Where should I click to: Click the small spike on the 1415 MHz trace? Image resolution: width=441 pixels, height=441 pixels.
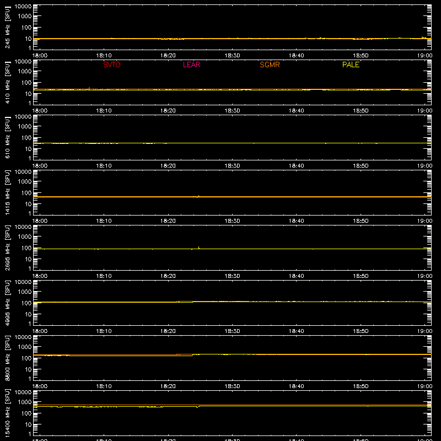tap(198, 196)
